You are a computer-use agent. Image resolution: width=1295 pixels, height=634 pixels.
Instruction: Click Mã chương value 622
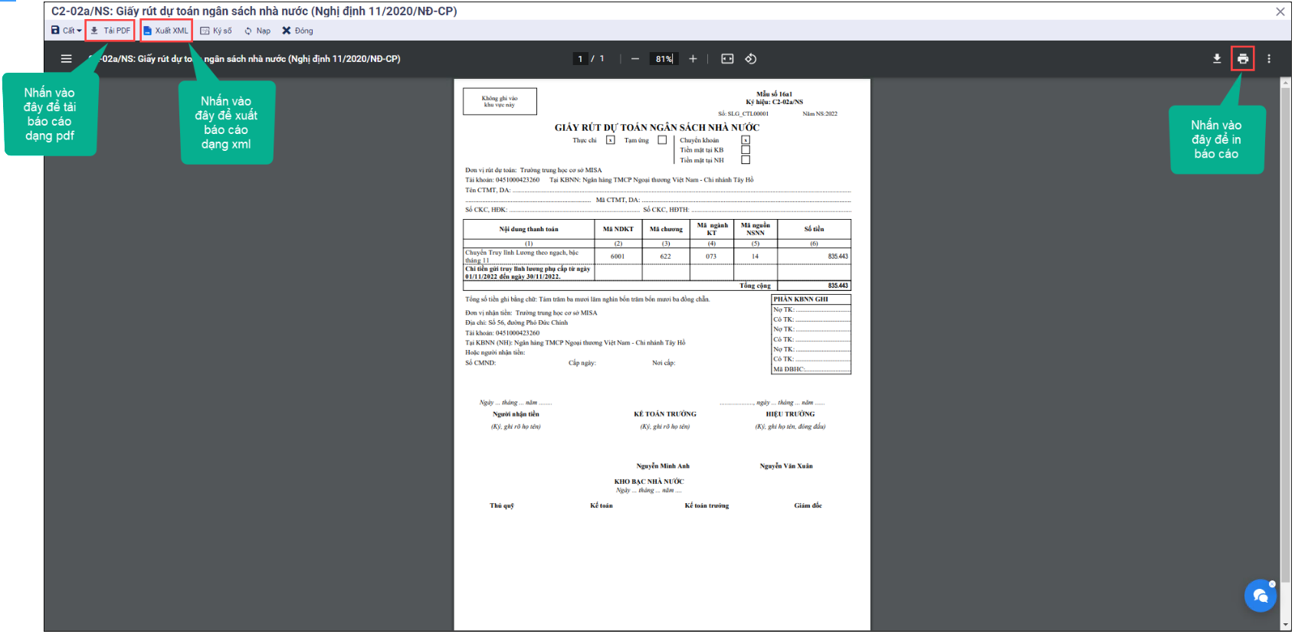point(665,257)
